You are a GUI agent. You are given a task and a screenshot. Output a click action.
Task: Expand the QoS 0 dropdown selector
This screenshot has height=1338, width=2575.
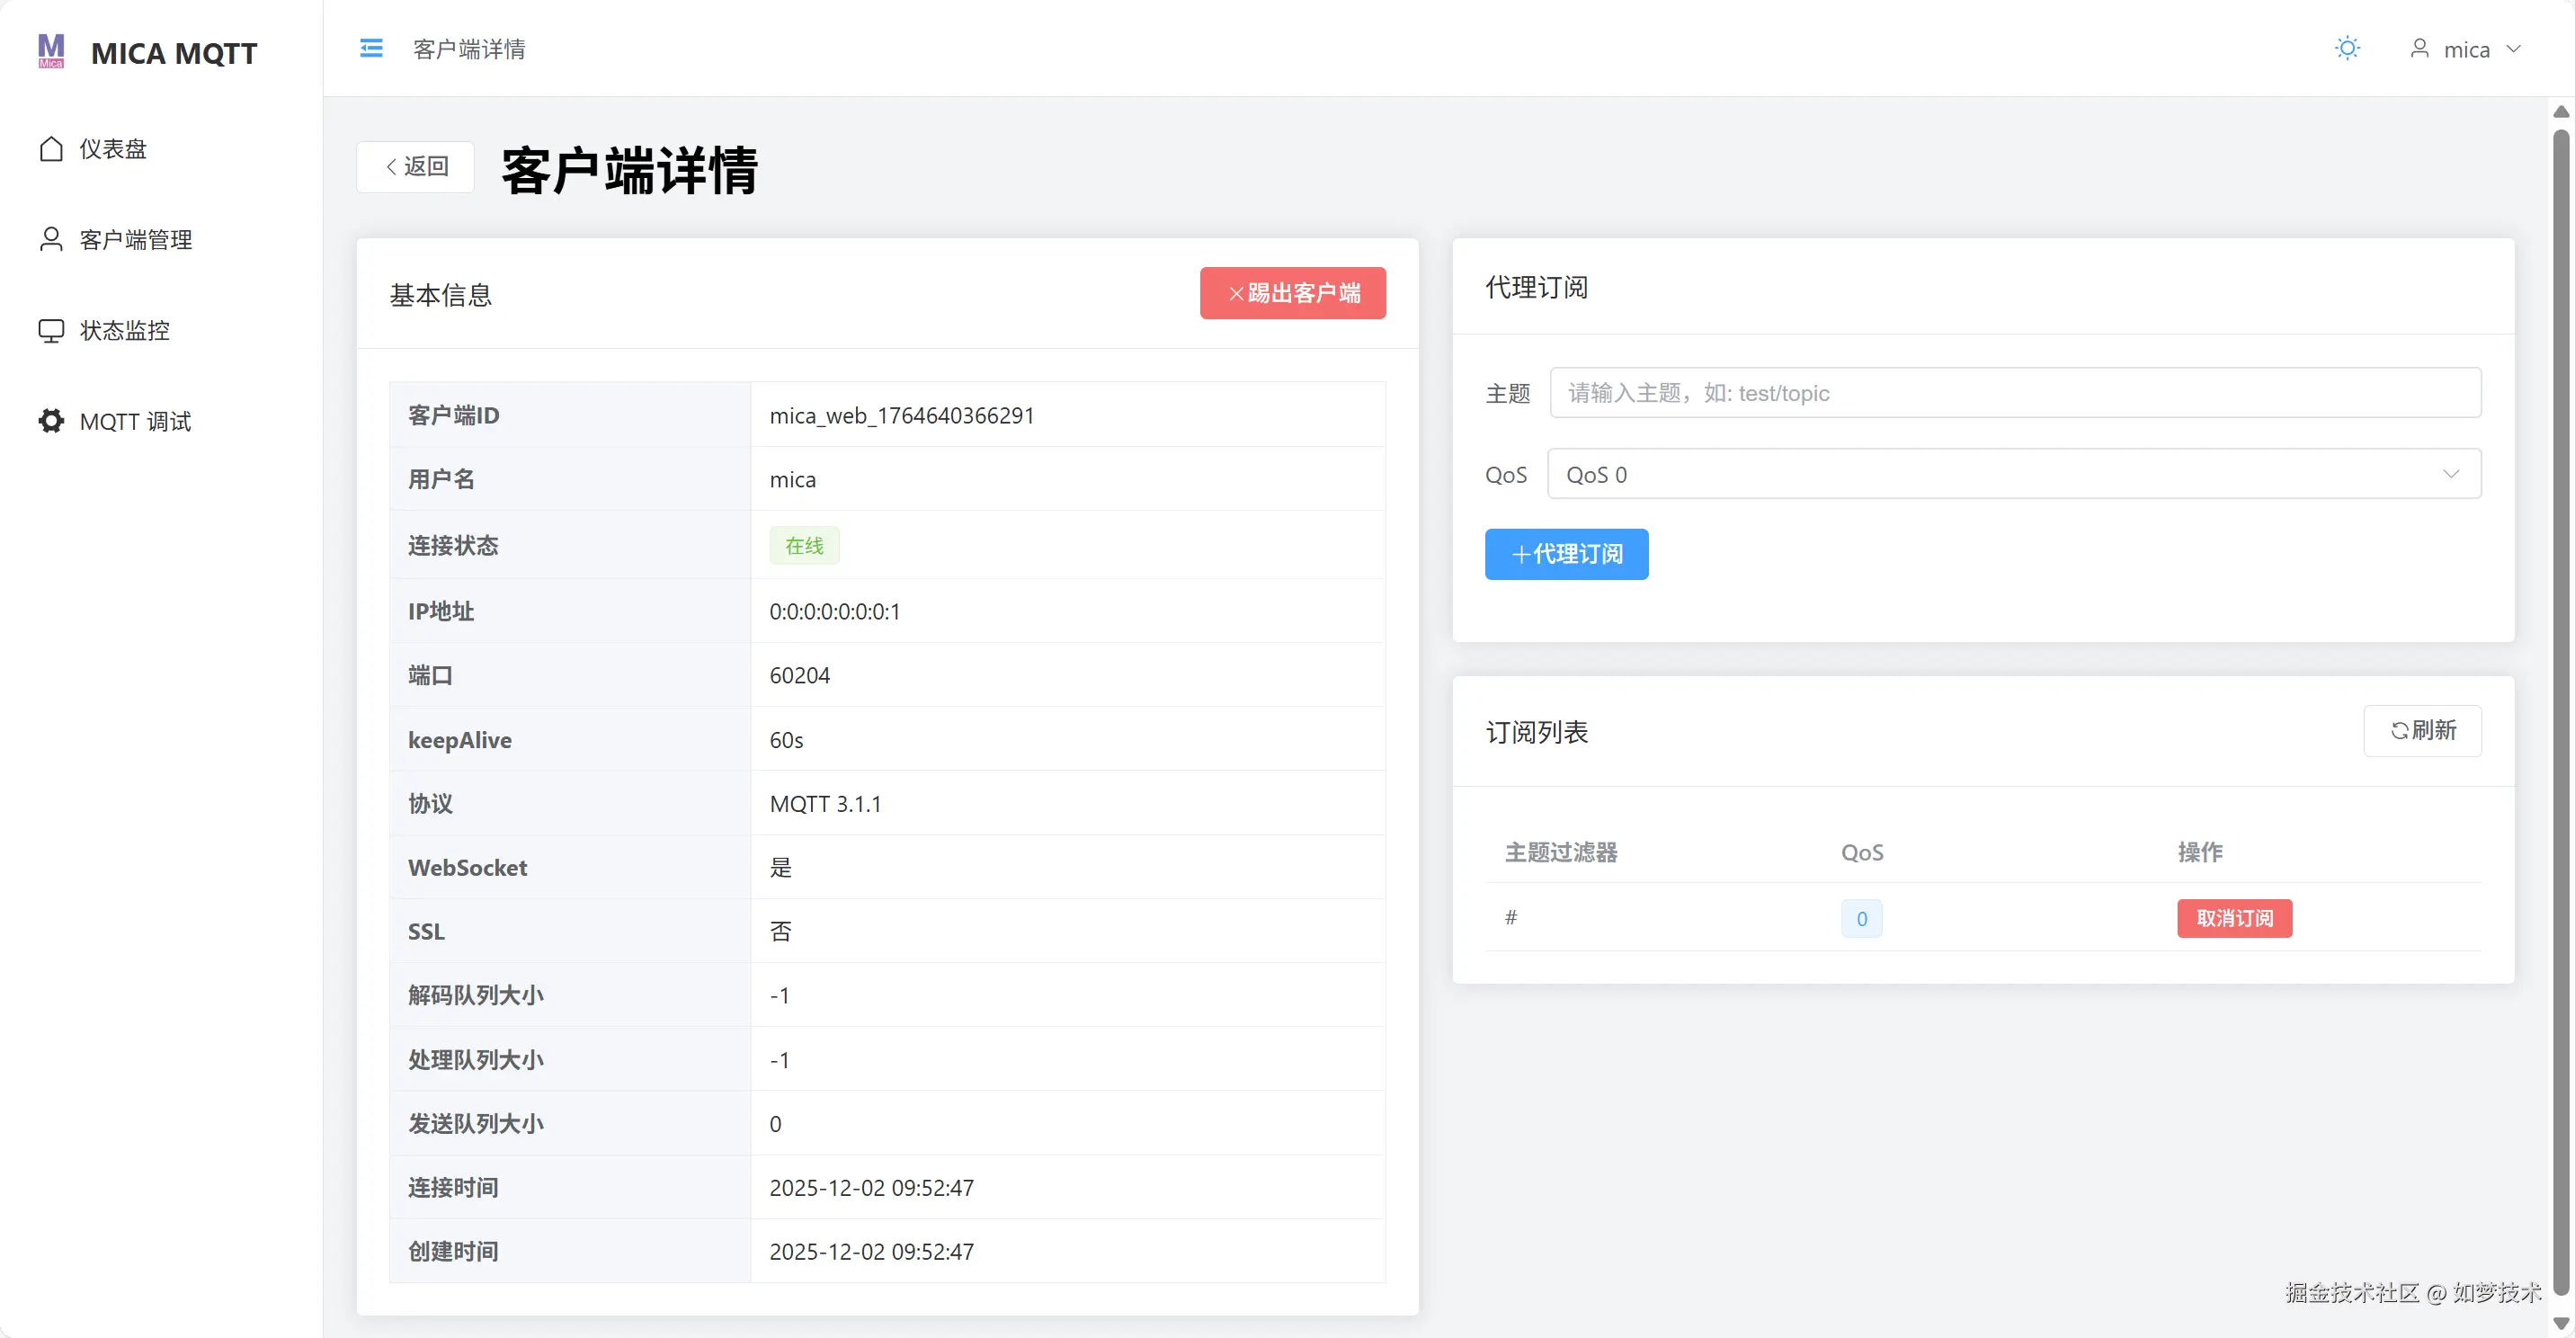2013,474
